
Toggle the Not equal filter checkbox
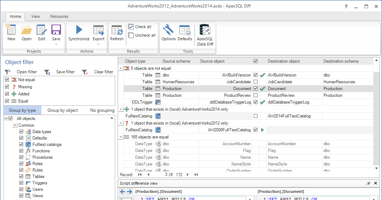(7, 80)
